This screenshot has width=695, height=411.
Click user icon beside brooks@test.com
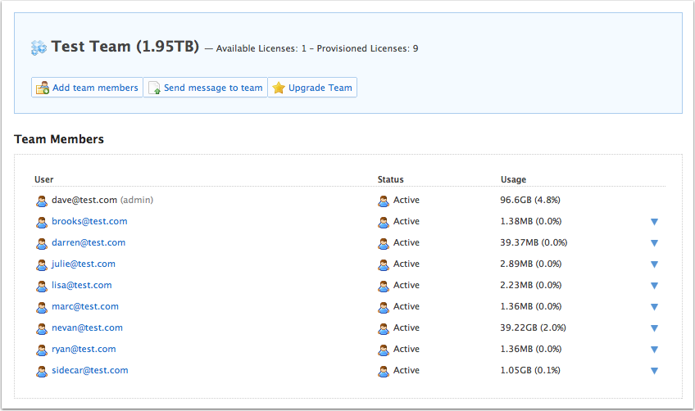point(42,223)
